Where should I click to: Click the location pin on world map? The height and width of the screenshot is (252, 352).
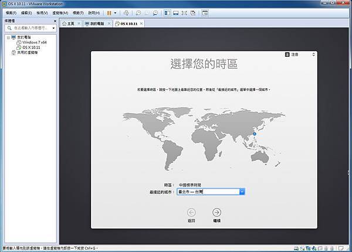[255, 134]
